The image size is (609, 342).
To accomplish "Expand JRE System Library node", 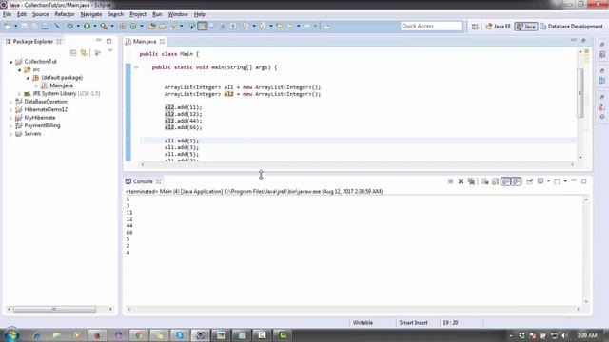I will pyautogui.click(x=19, y=94).
